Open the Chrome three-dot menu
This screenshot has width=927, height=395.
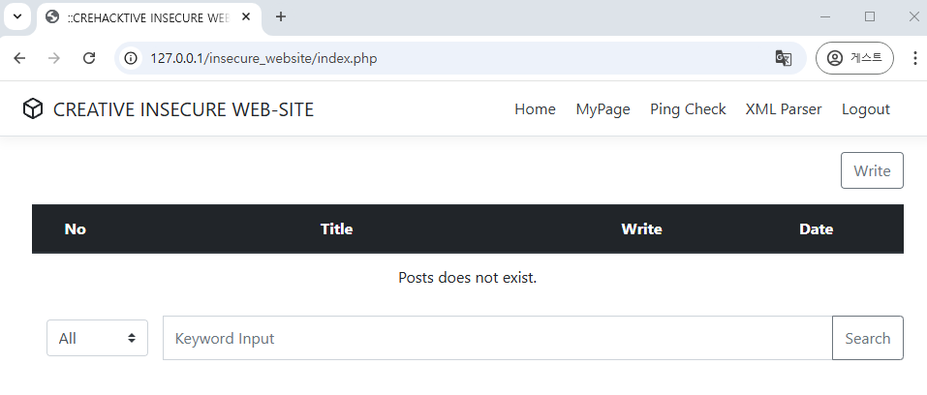point(915,58)
